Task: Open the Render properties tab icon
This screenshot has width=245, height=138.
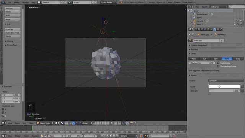Action: point(196,29)
